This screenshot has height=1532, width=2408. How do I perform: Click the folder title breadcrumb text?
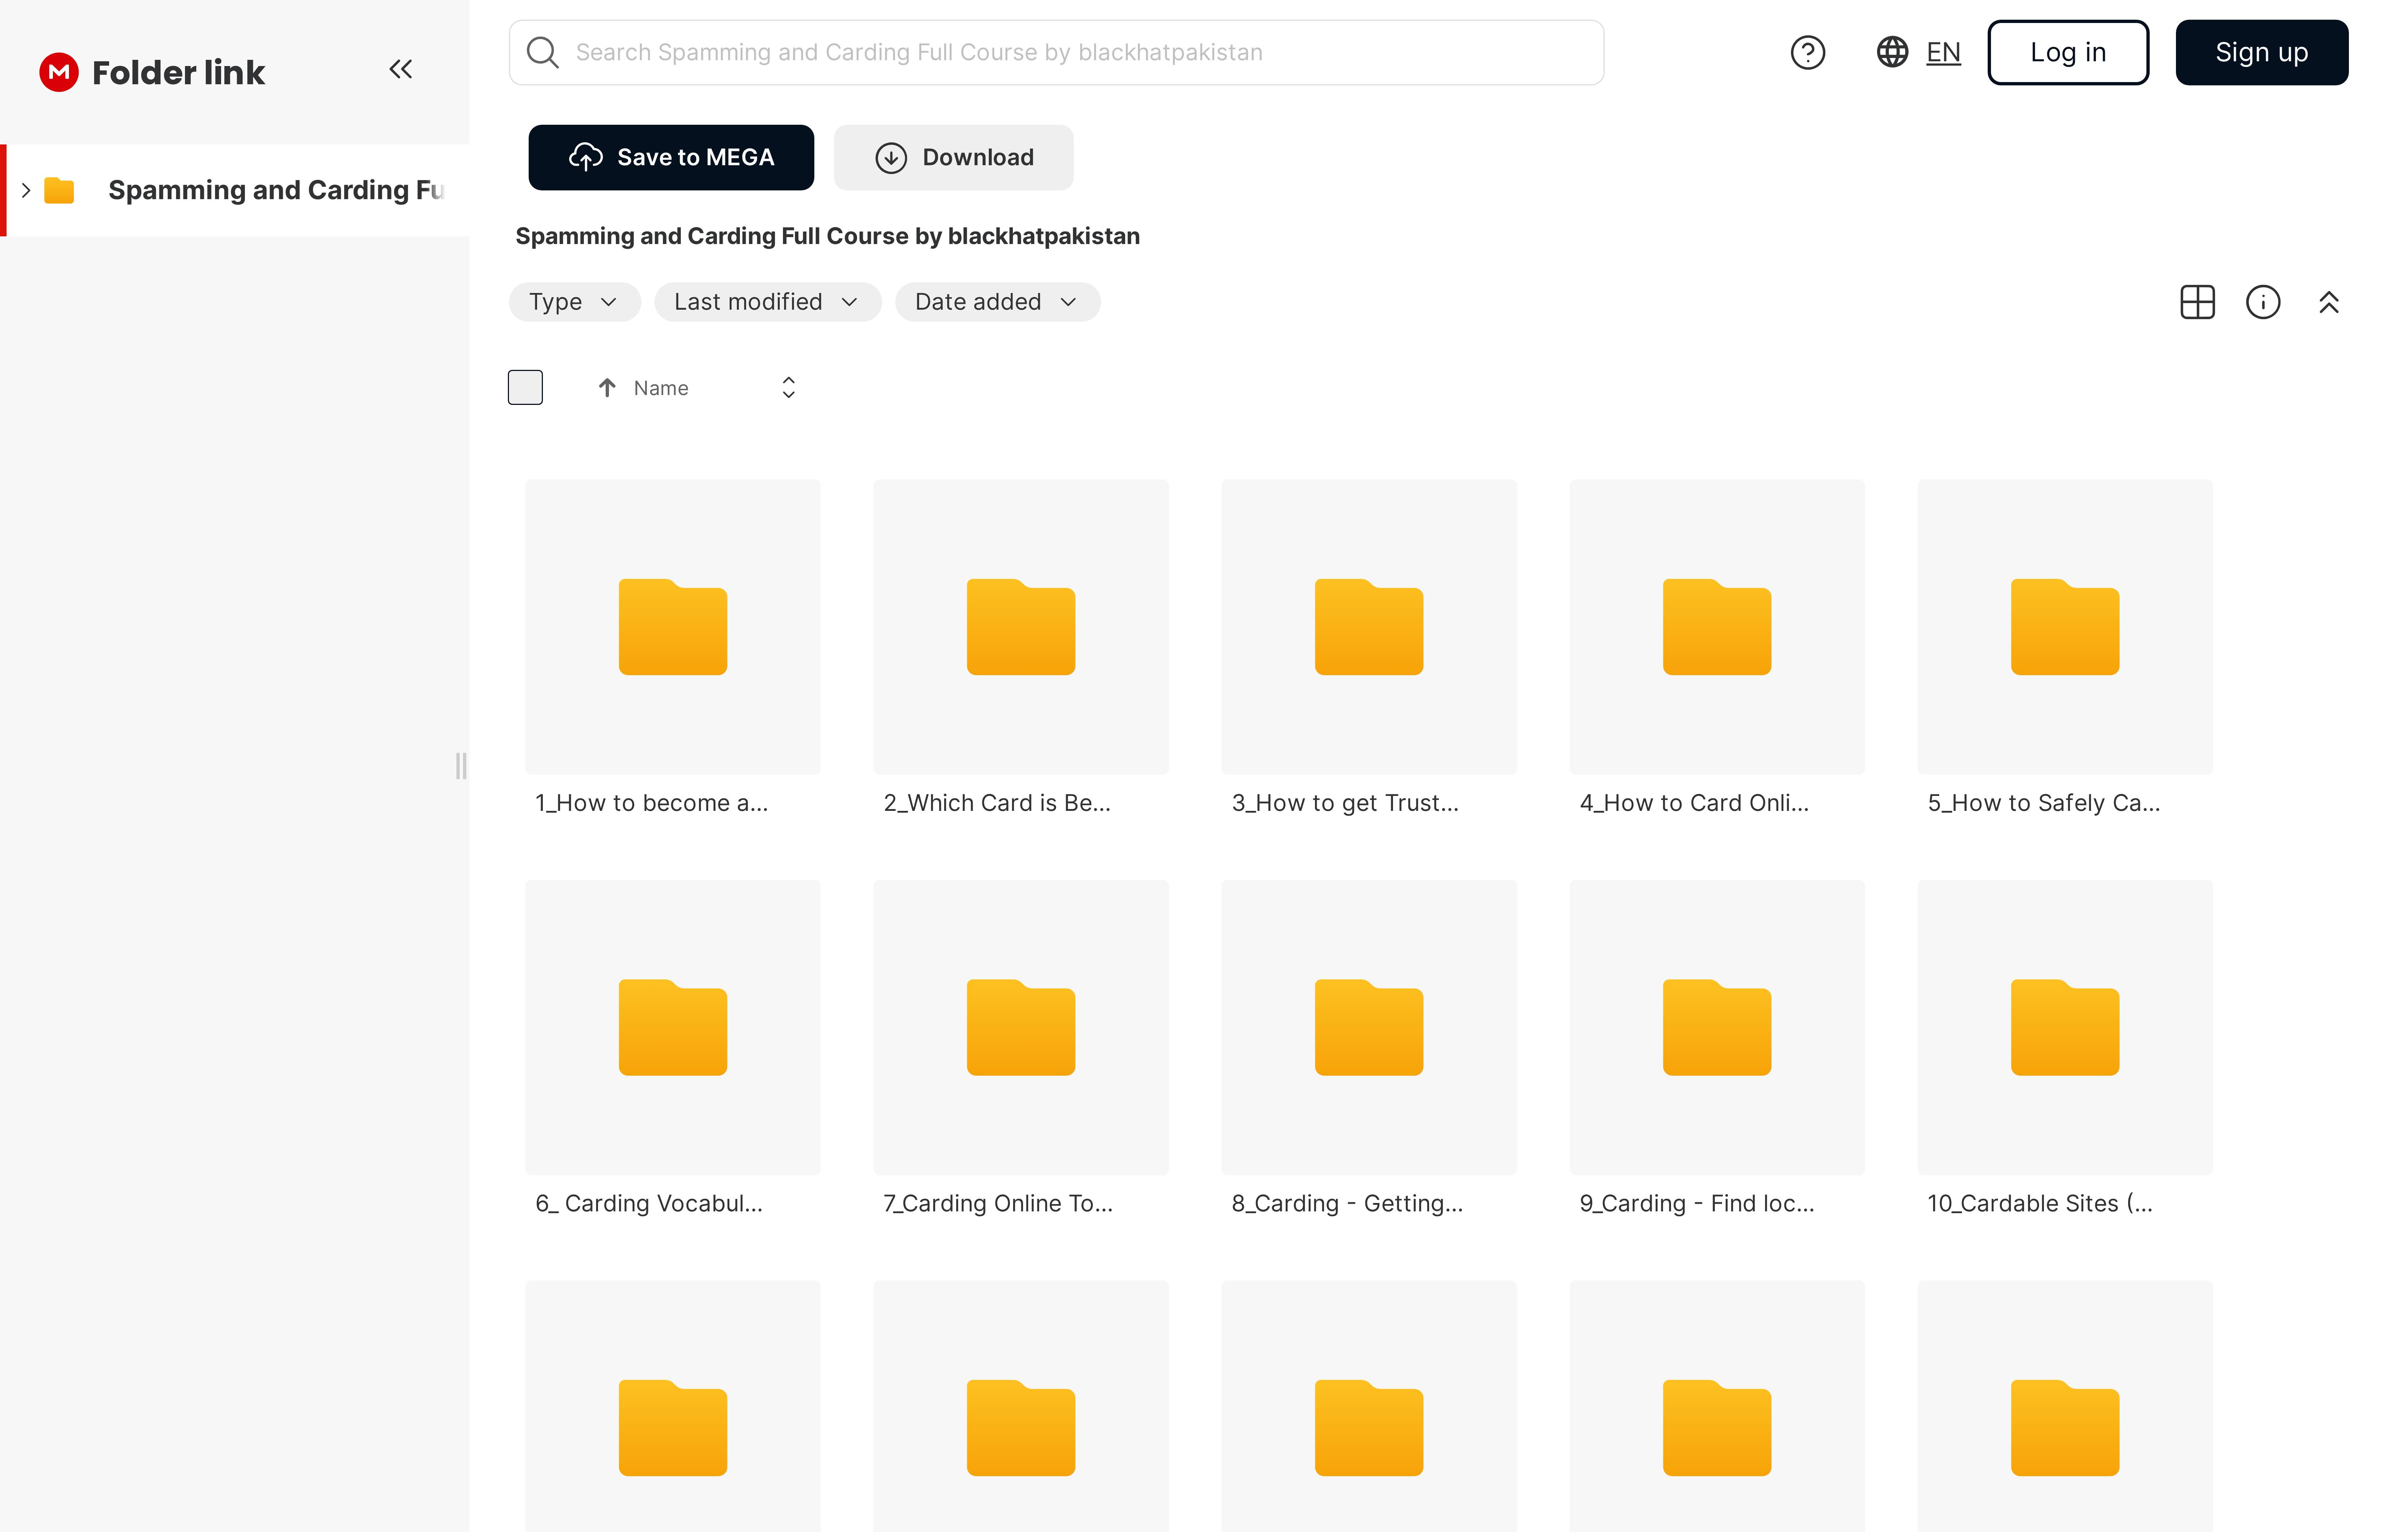pos(827,236)
